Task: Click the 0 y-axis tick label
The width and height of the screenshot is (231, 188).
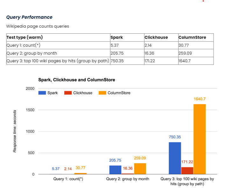Action: pos(33,174)
